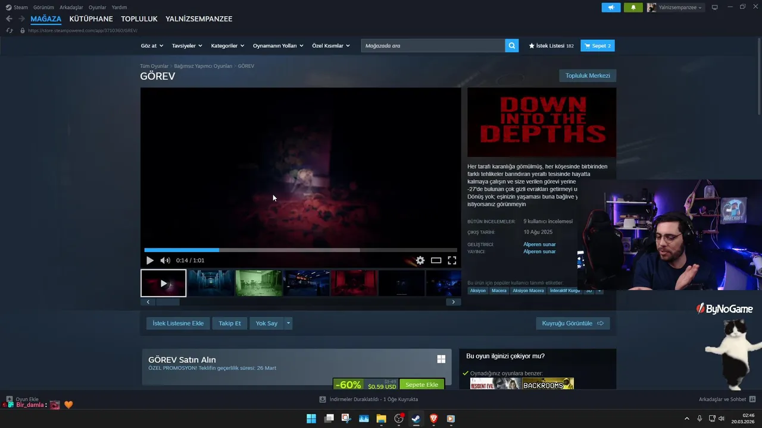The height and width of the screenshot is (428, 762).
Task: Go back with the left navigation arrow
Action: (x=9, y=19)
